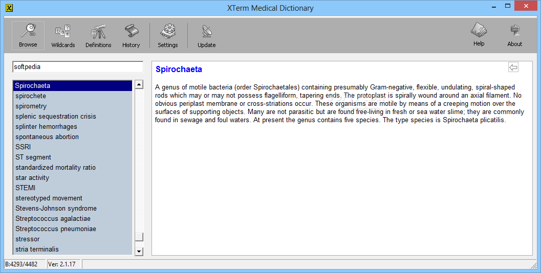Click the term list scroll up arrow
The height and width of the screenshot is (273, 541).
(139, 84)
